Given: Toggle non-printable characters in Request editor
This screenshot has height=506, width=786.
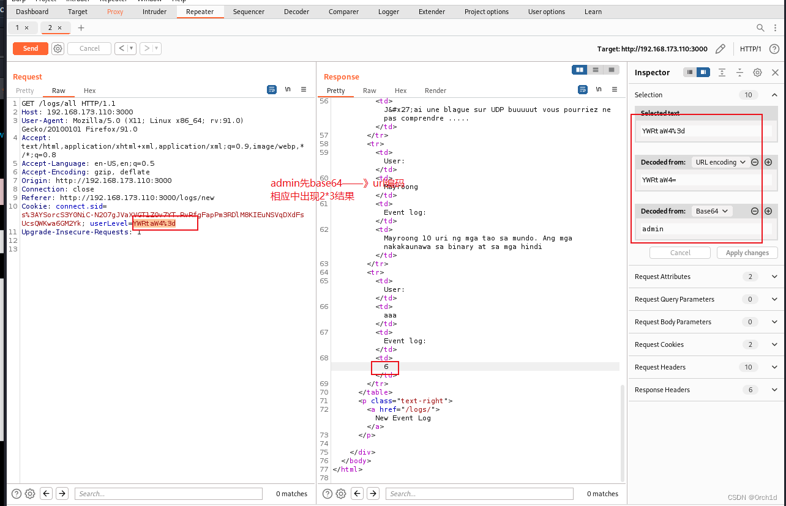Looking at the screenshot, I should point(288,89).
